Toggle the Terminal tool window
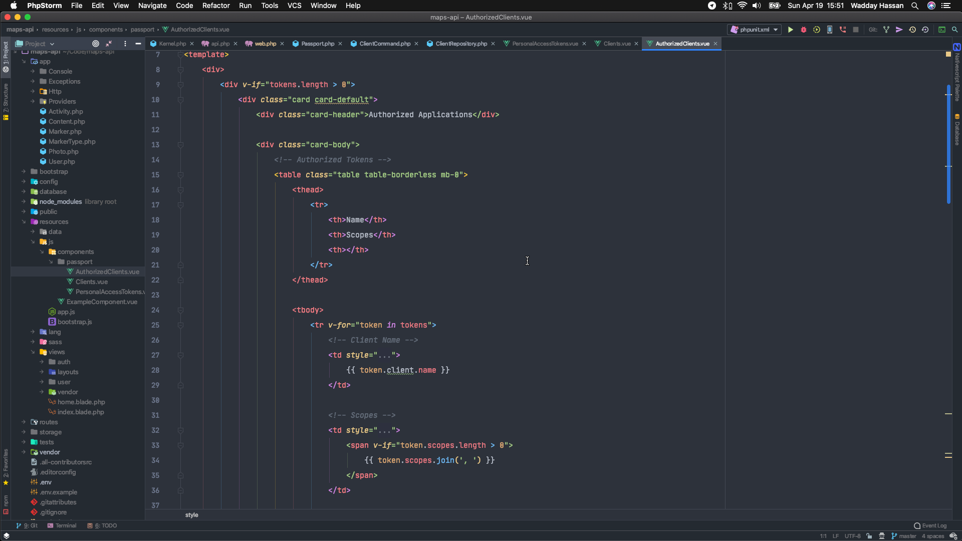Viewport: 962px width, 541px height. coord(62,525)
